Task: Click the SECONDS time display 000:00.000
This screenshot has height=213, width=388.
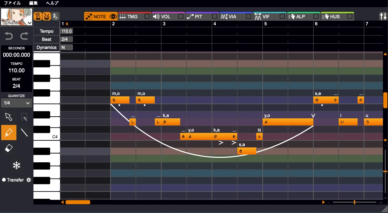Action: pos(16,55)
